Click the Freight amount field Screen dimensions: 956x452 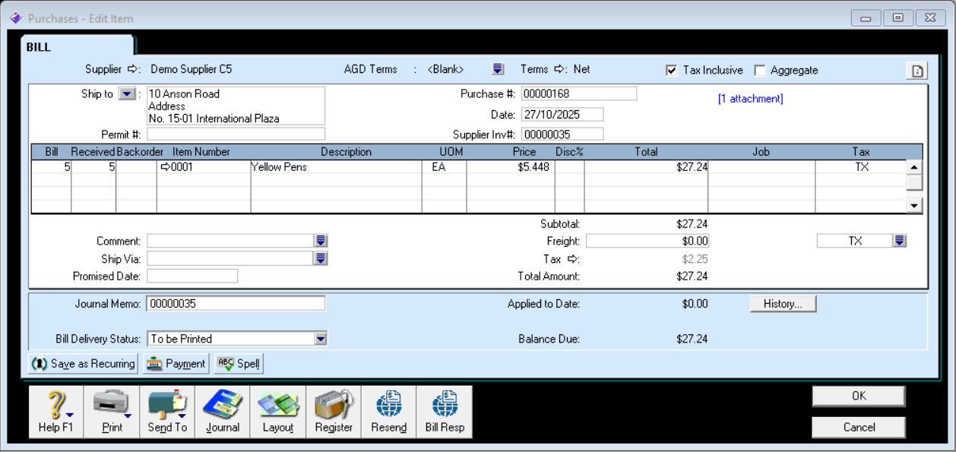pos(648,241)
